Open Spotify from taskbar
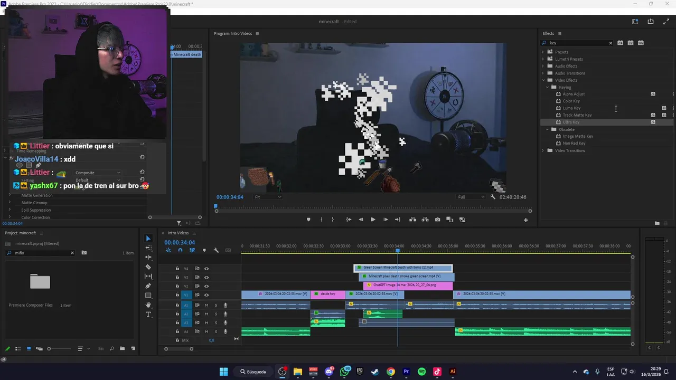676x380 pixels. tap(421, 372)
